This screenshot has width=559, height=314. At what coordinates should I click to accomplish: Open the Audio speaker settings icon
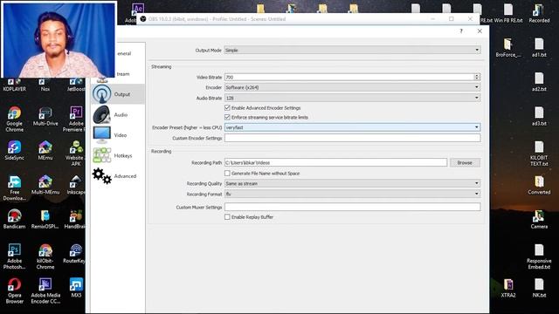coord(102,114)
